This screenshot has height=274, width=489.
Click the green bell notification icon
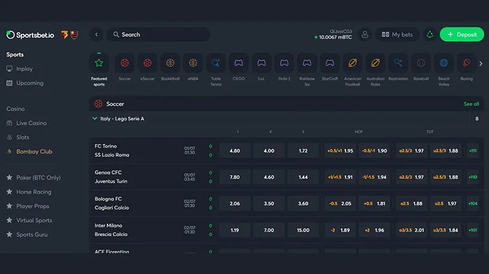(x=430, y=34)
